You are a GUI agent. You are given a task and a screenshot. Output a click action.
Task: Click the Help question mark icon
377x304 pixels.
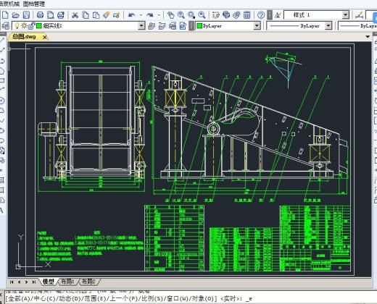click(x=261, y=15)
